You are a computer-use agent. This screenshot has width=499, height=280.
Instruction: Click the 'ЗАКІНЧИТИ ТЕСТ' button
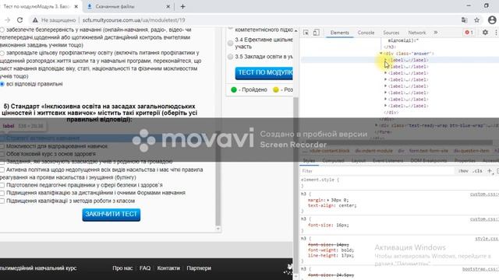pos(111,215)
